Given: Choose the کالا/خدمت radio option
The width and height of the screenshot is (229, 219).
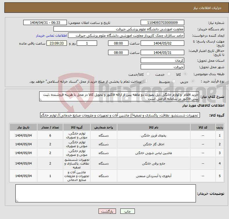Looking at the screenshot, I should point(148,74).
